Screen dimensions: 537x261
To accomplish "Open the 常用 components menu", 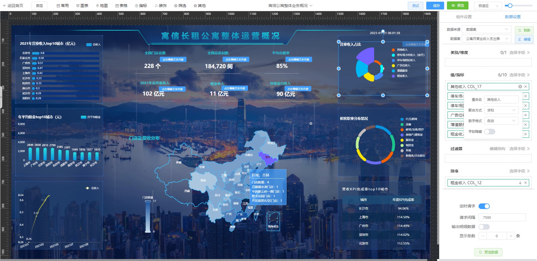I will 63,6.
